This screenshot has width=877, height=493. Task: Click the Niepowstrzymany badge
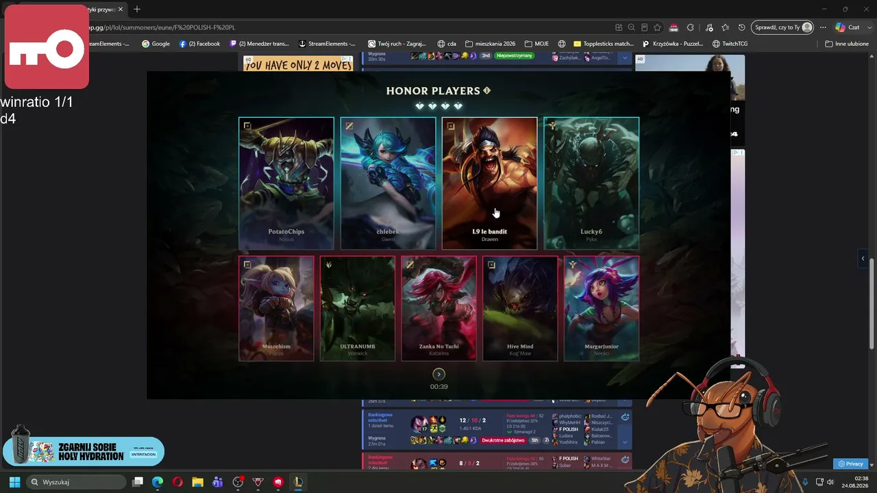pos(515,55)
